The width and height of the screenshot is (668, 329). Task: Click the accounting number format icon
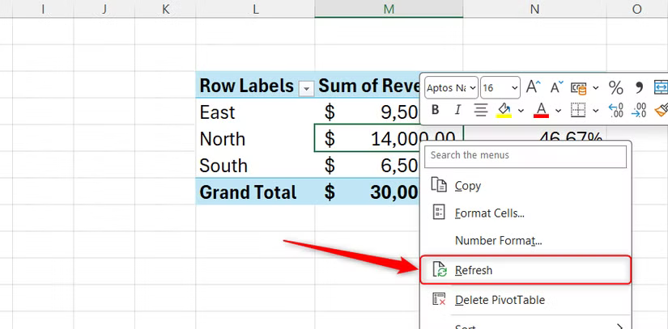(579, 87)
